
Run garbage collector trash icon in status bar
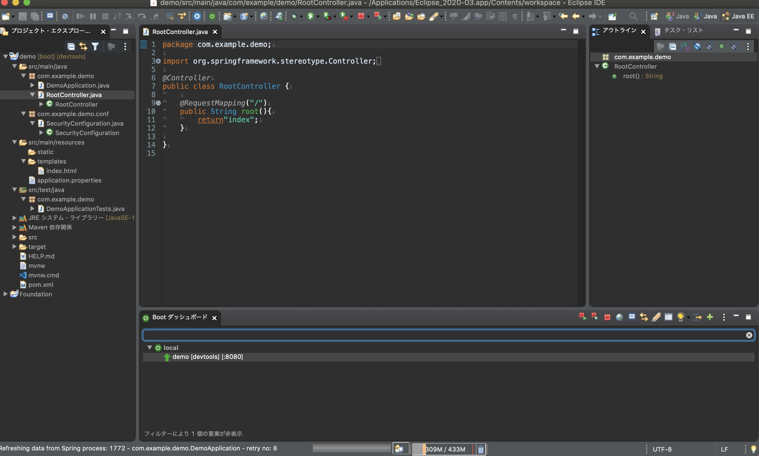click(x=481, y=450)
